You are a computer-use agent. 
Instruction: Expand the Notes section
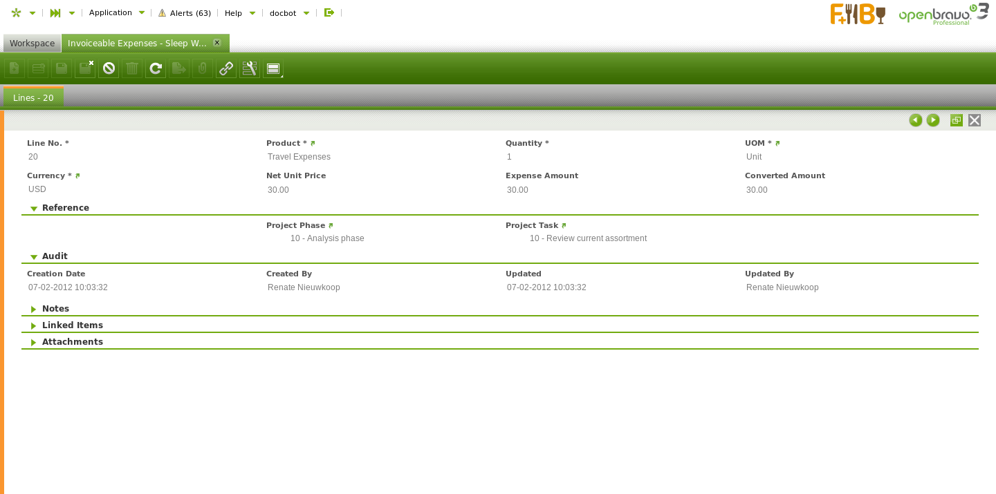34,310
